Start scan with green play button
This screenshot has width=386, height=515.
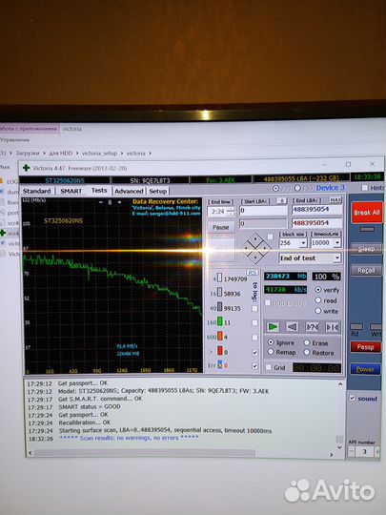(x=273, y=327)
